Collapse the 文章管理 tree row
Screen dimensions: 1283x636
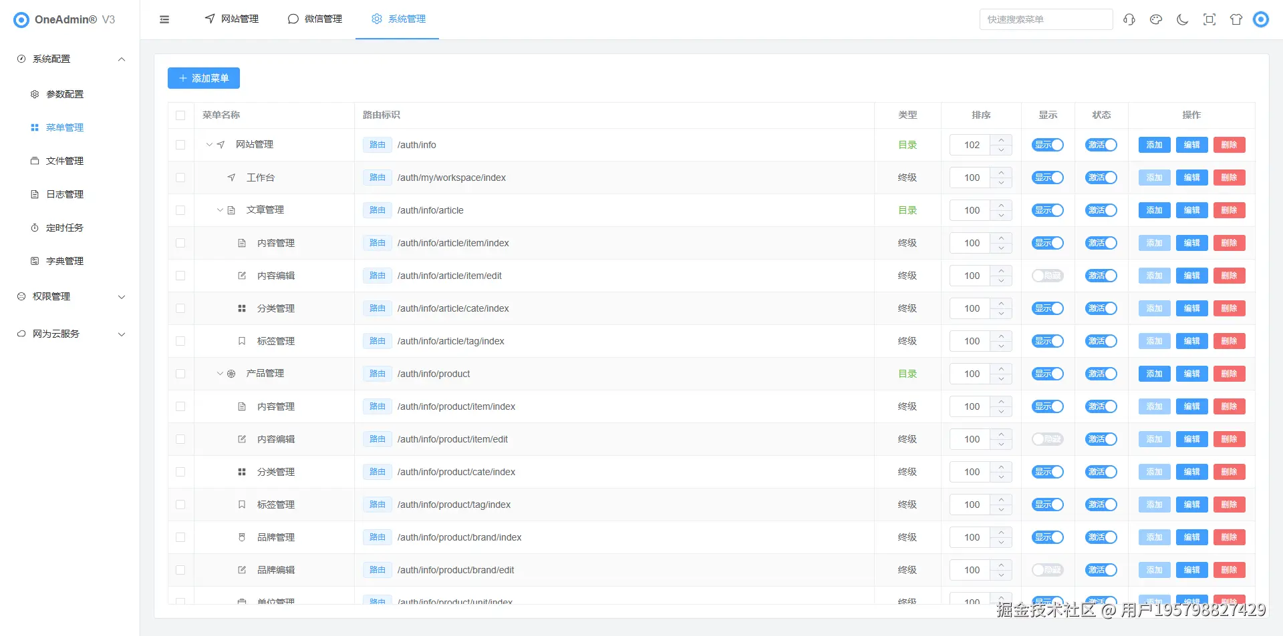(x=220, y=210)
